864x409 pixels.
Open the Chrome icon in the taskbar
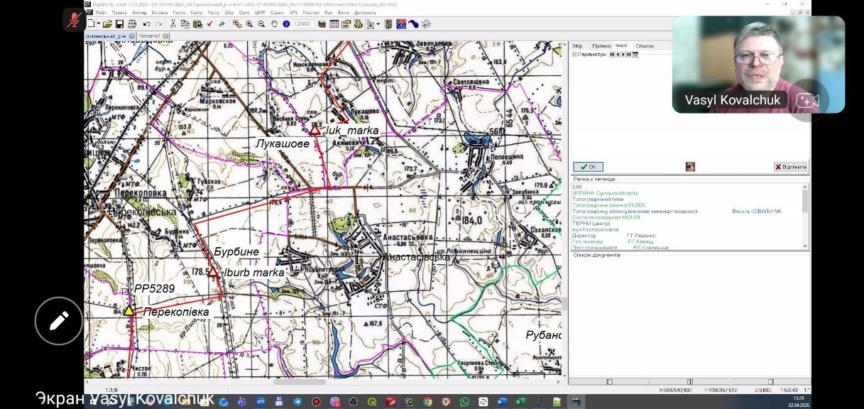[427, 401]
